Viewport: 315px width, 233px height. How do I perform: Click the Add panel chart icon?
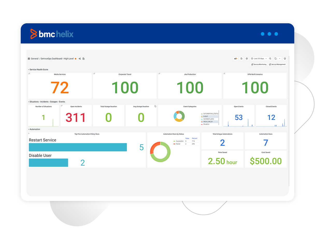(x=236, y=59)
